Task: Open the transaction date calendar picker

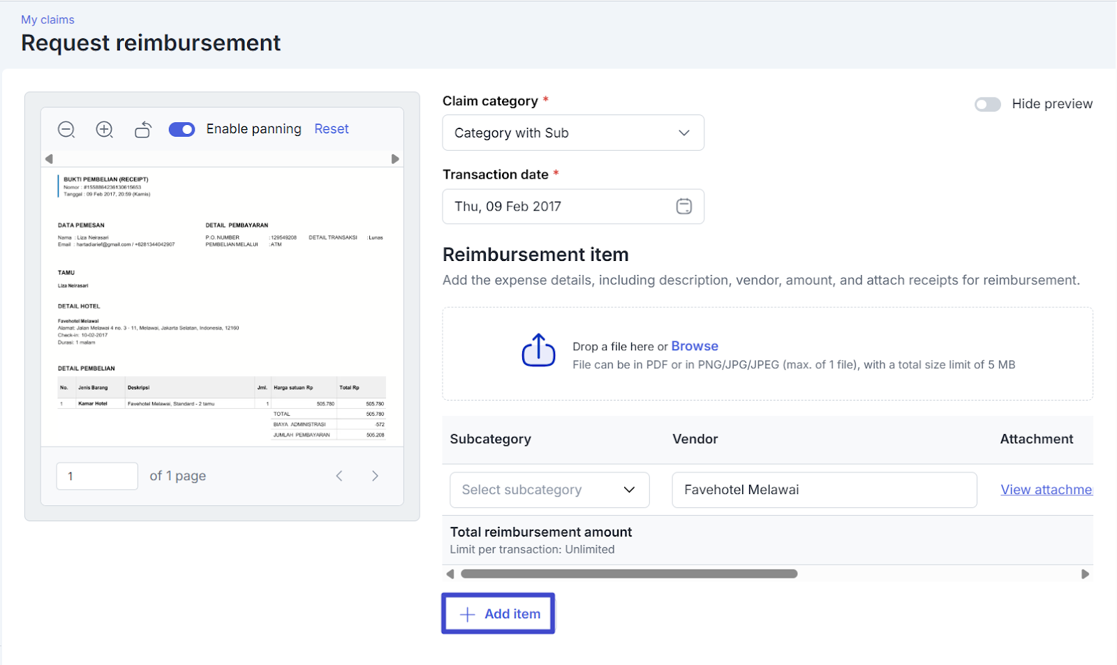Action: (x=683, y=207)
